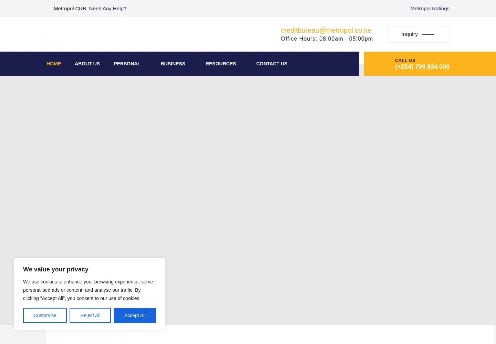Click the Inquiry button

point(418,34)
